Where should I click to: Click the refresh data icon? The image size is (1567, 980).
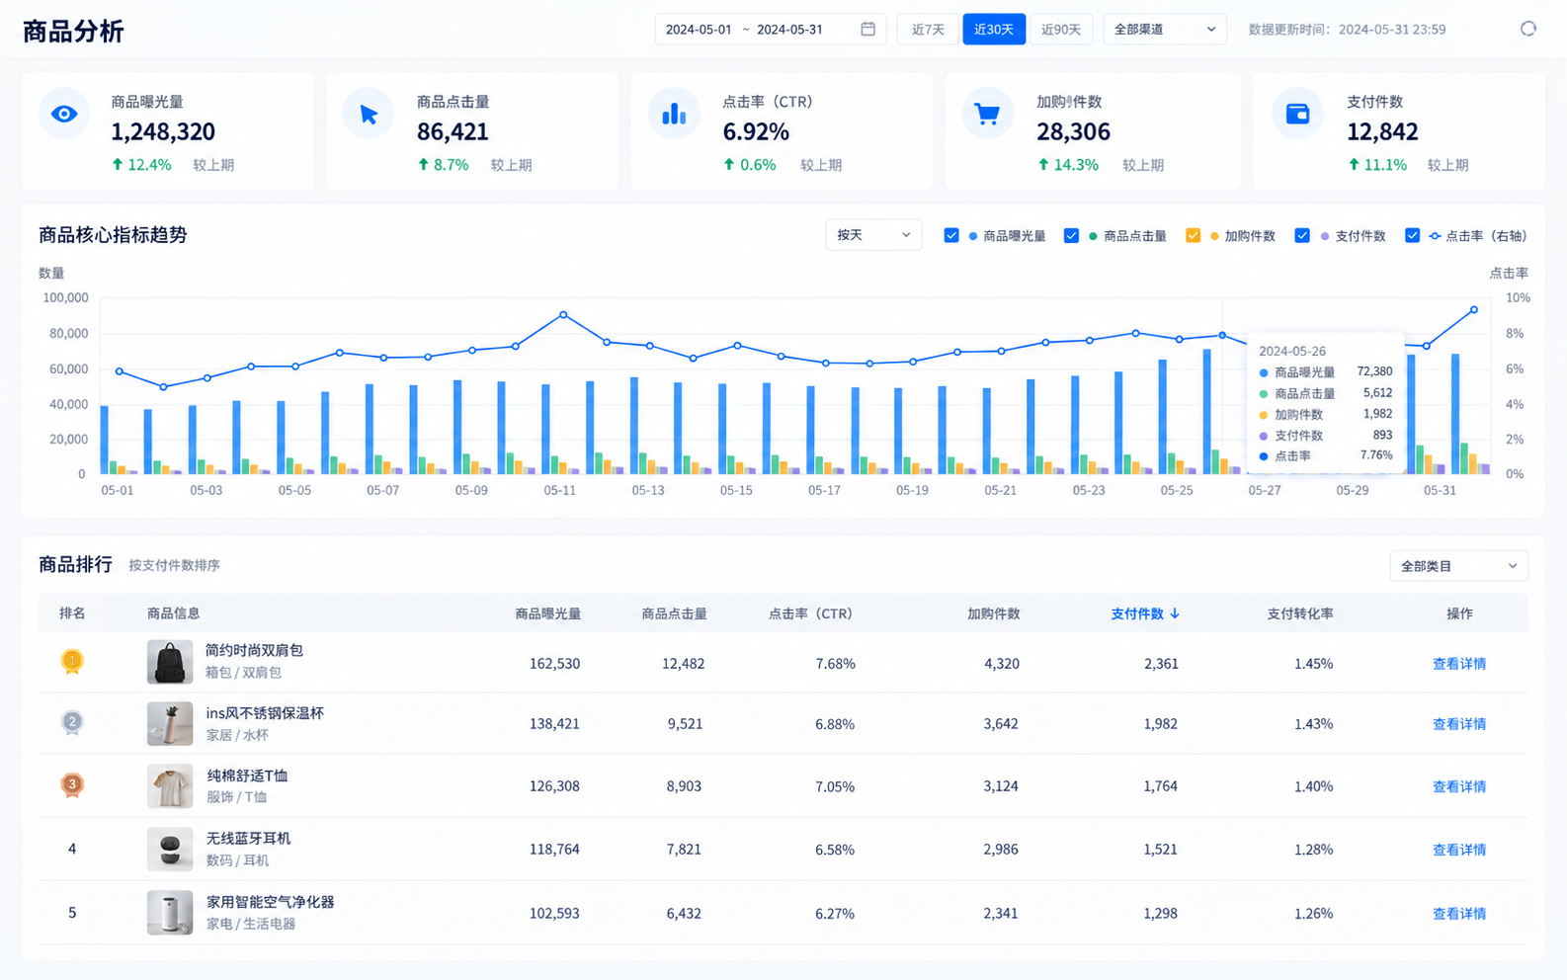coord(1527,29)
